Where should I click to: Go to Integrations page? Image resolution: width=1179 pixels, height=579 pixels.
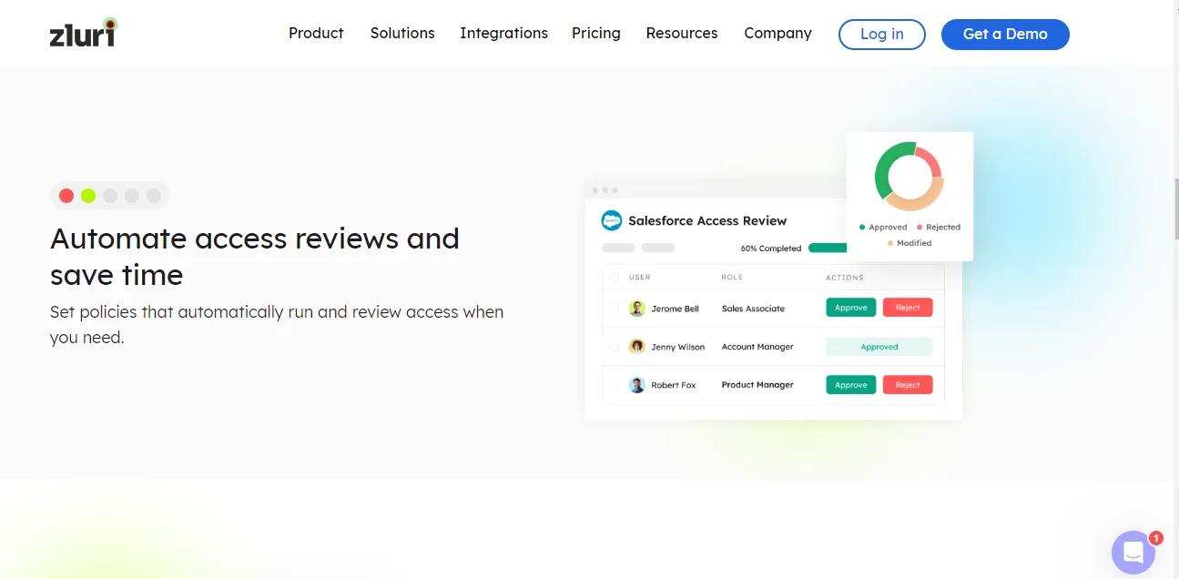pyautogui.click(x=503, y=33)
